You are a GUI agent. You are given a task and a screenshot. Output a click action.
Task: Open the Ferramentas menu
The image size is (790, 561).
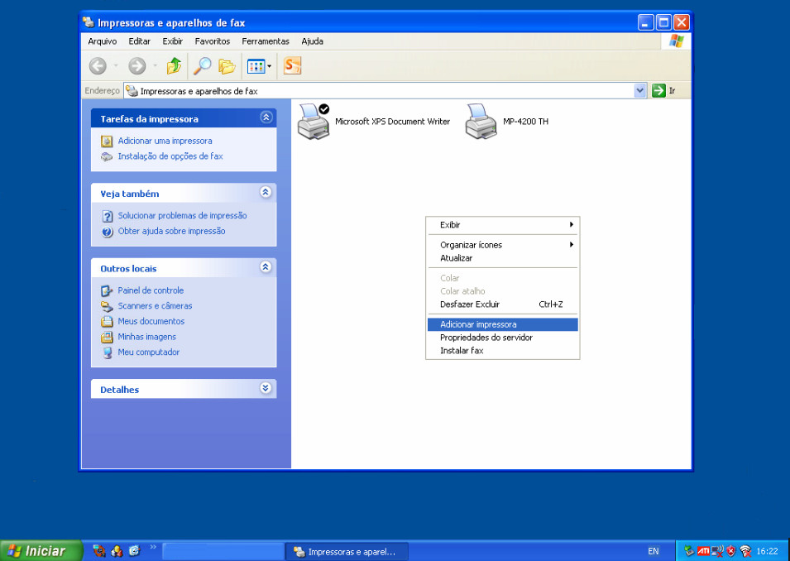point(266,41)
